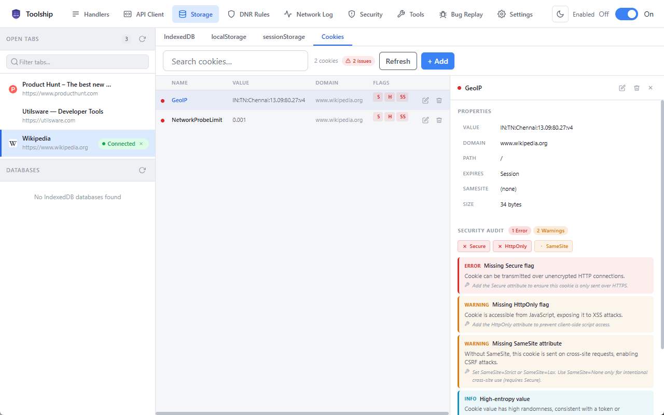Click the VALUE column header

click(241, 82)
